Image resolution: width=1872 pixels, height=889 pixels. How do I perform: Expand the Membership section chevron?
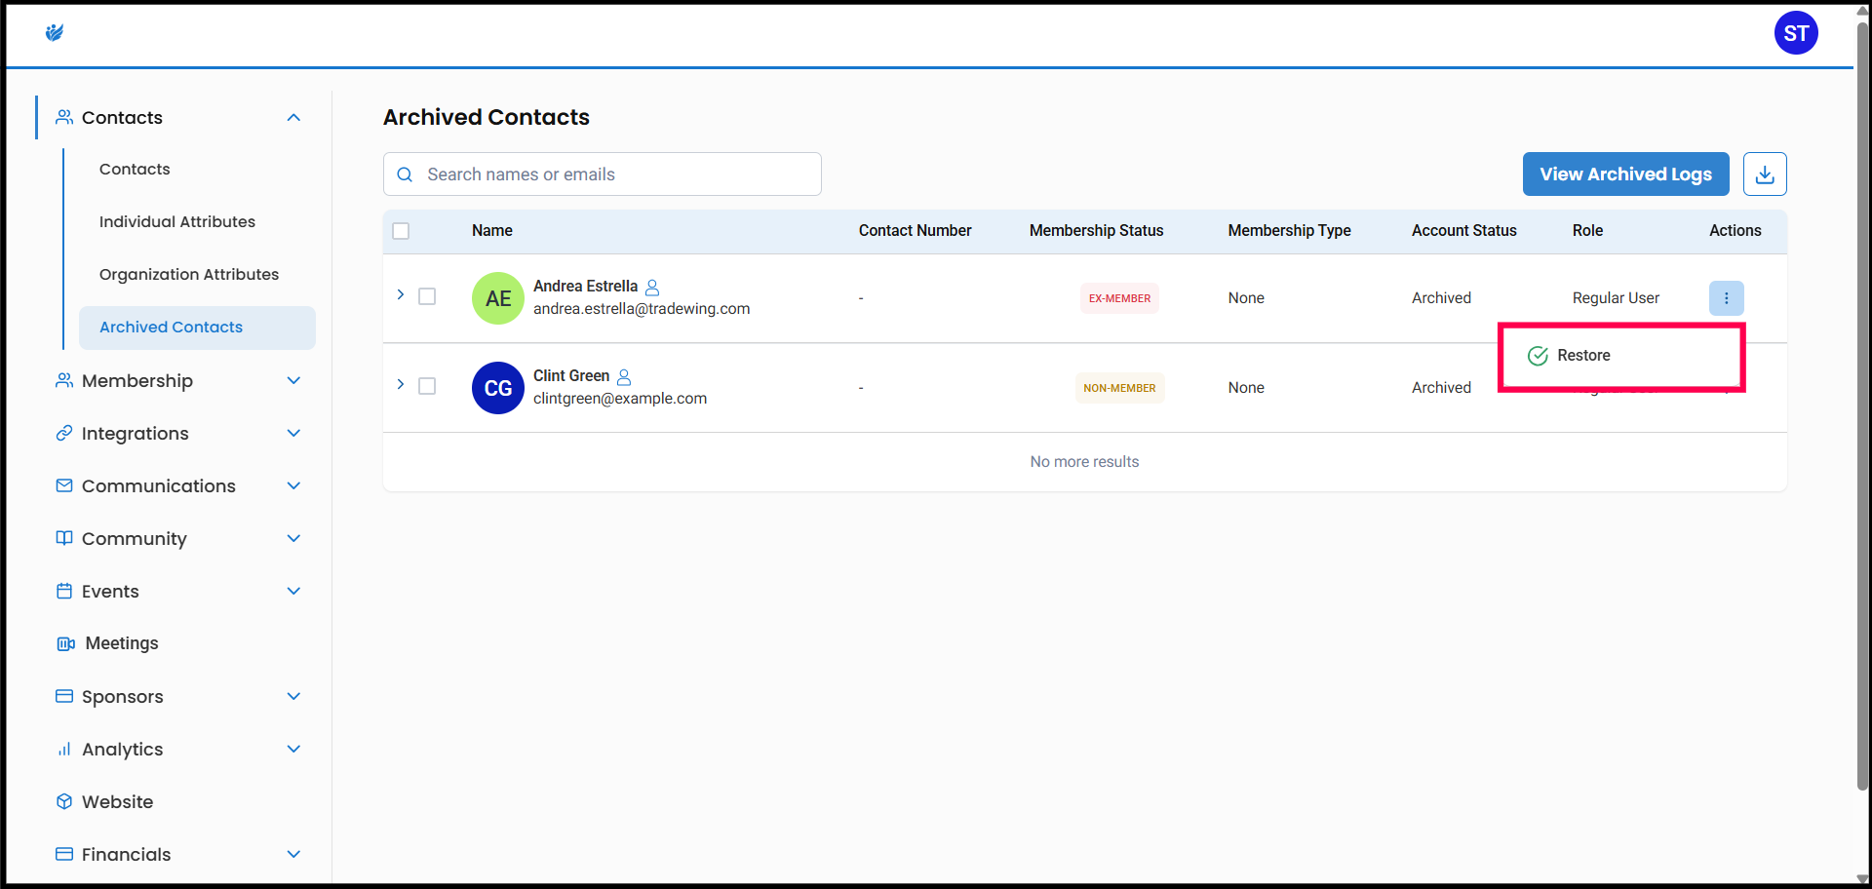click(293, 380)
